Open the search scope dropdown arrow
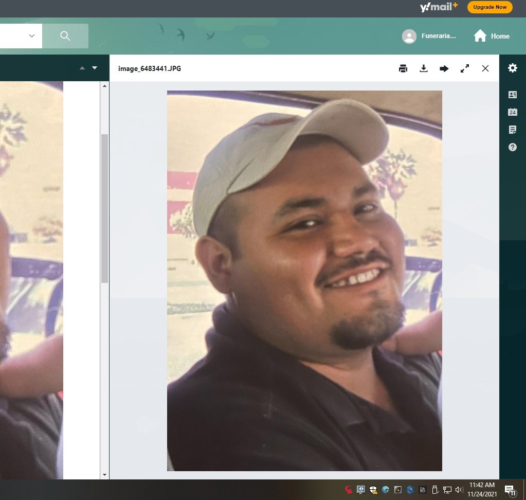Screen dimensions: 526x500 point(31,36)
